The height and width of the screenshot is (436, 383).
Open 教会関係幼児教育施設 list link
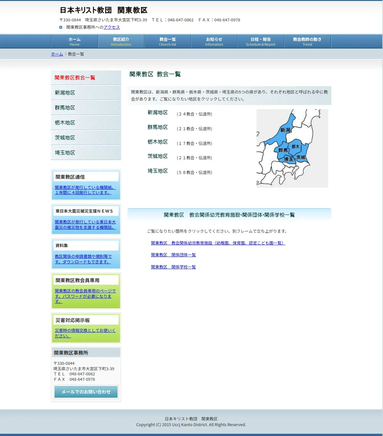tap(218, 243)
